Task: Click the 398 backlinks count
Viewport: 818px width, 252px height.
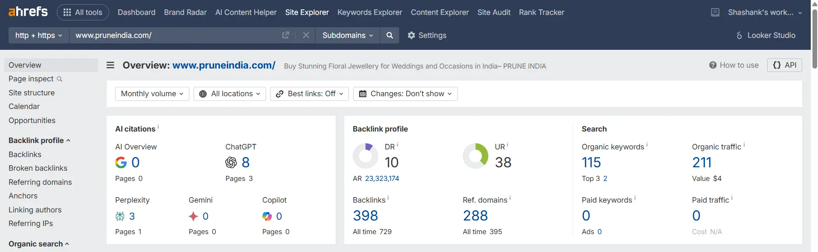Action: [365, 216]
